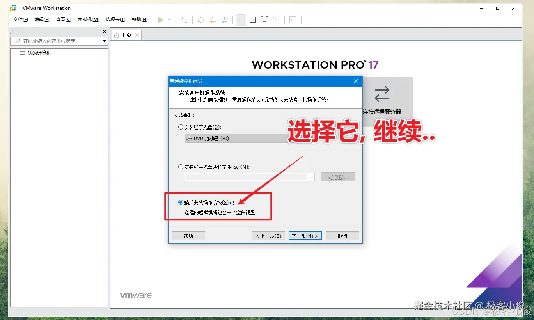
Task: Click the home icon on 主页 tab
Action: (x=116, y=35)
